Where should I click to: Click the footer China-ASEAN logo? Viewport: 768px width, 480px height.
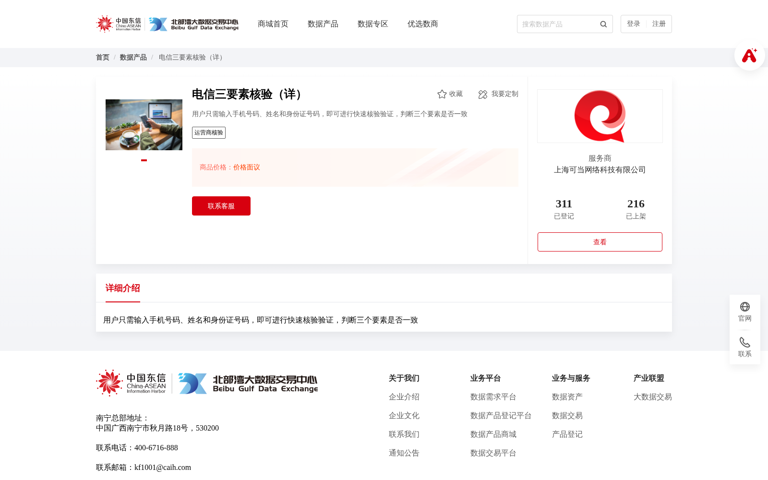131,383
